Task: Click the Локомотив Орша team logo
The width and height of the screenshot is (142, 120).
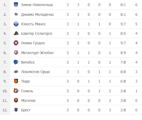Action: (x=16, y=72)
